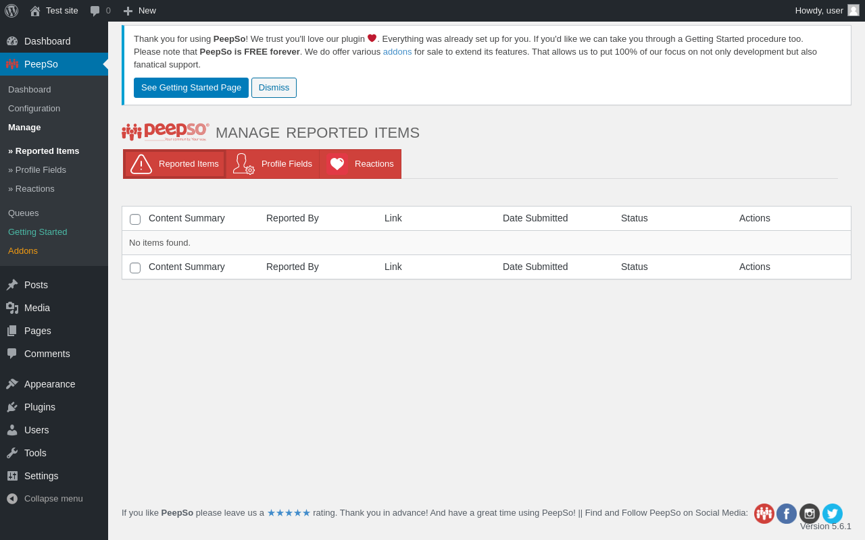
Task: Click the Profile Fields person-gear icon
Action: (x=243, y=164)
